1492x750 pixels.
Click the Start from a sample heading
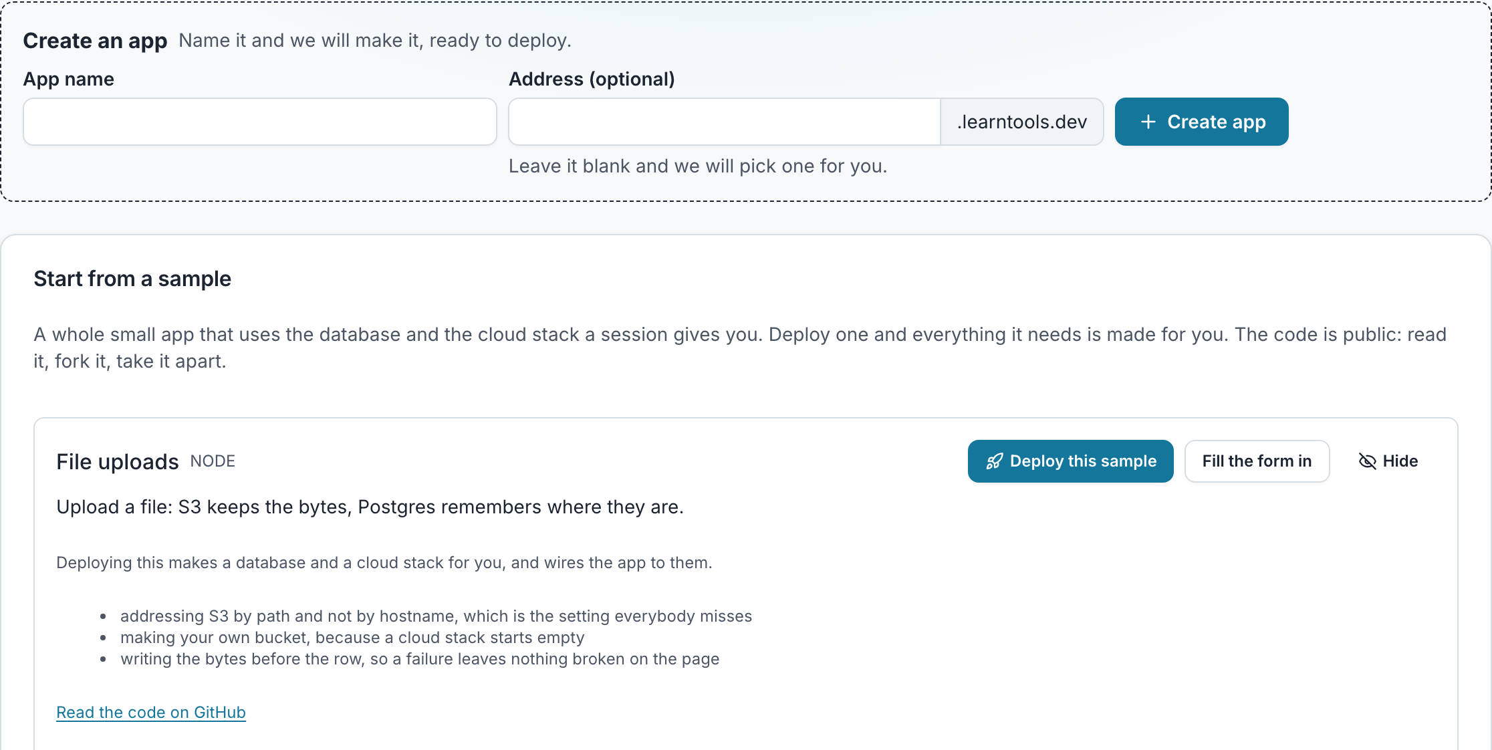point(132,279)
